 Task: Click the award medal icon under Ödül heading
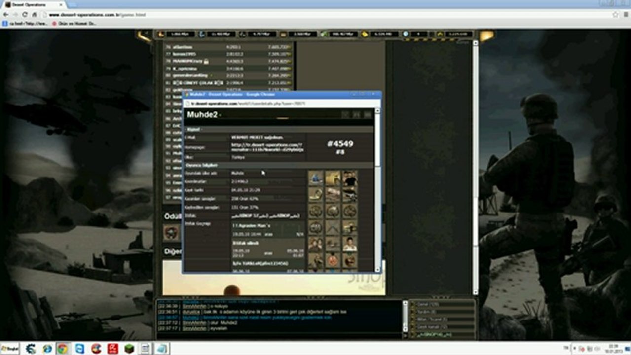pos(172,232)
